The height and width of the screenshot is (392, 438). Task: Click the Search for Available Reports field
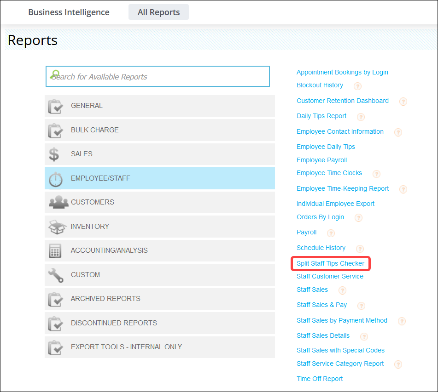pyautogui.click(x=158, y=77)
